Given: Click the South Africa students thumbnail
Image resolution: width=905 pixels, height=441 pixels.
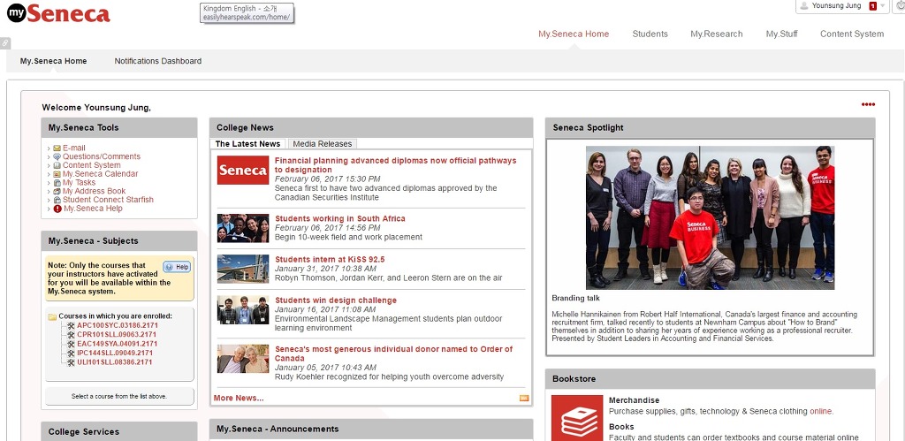Looking at the screenshot, I should point(243,229).
